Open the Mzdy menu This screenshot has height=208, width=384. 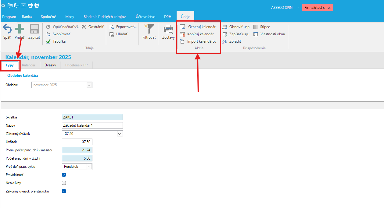70,17
